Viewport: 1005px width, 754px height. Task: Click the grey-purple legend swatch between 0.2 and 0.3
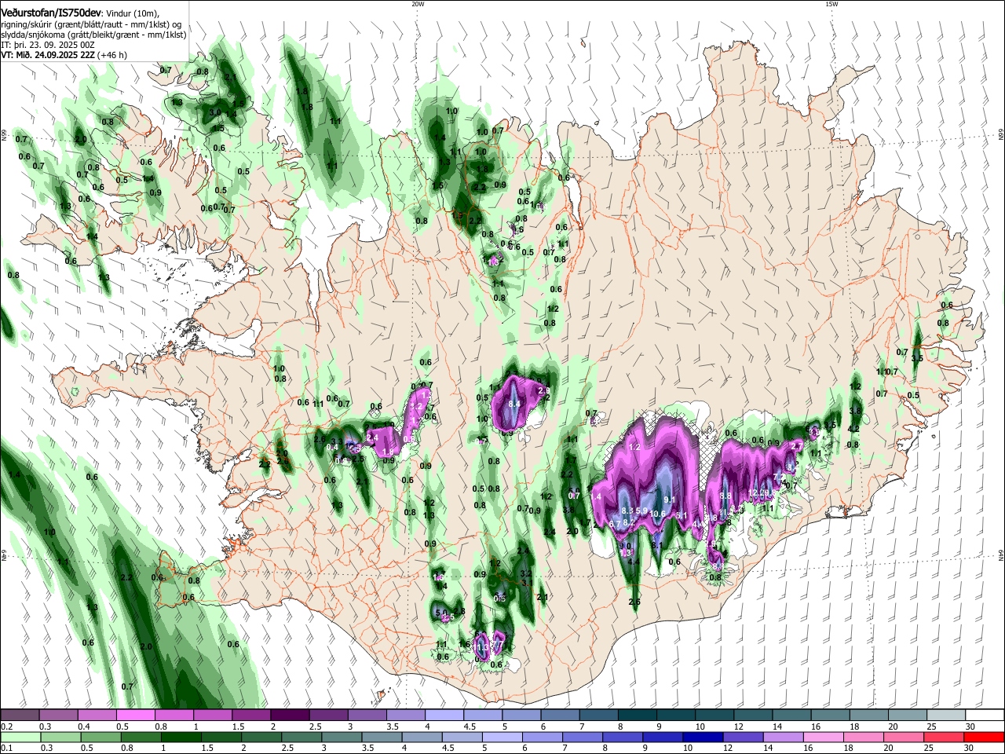[x=20, y=716]
